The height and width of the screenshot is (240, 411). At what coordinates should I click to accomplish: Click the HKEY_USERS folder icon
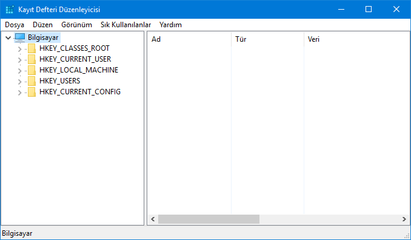(x=32, y=81)
